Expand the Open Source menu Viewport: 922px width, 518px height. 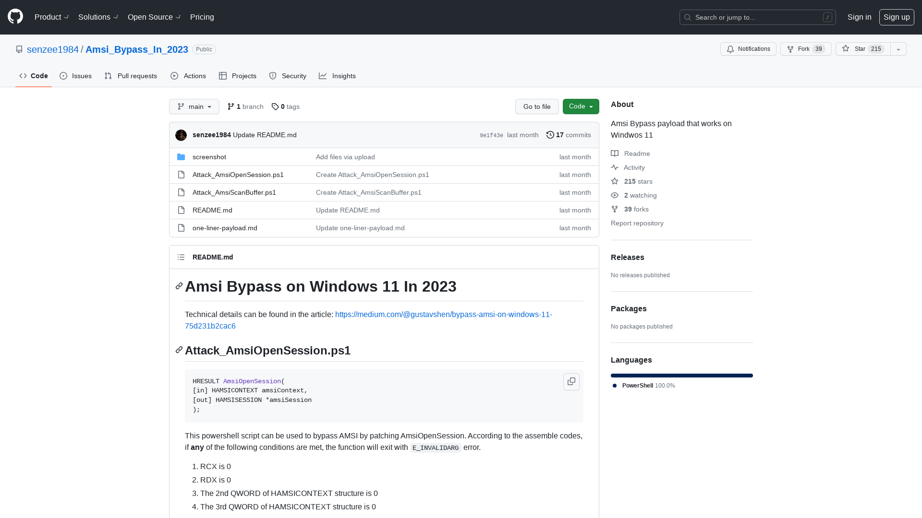point(154,17)
